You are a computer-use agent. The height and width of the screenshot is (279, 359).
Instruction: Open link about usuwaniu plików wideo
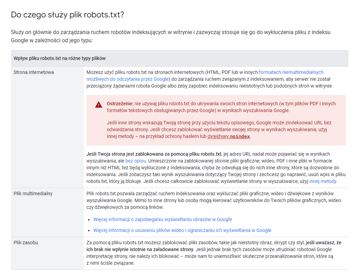(182, 230)
